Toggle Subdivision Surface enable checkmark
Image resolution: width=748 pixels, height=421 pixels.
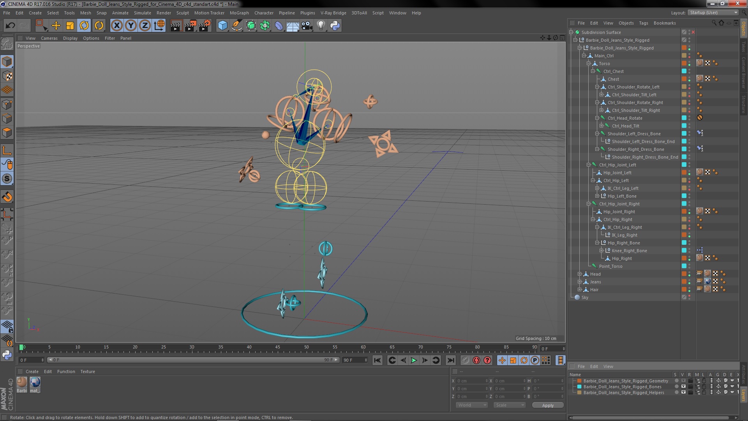[x=693, y=32]
